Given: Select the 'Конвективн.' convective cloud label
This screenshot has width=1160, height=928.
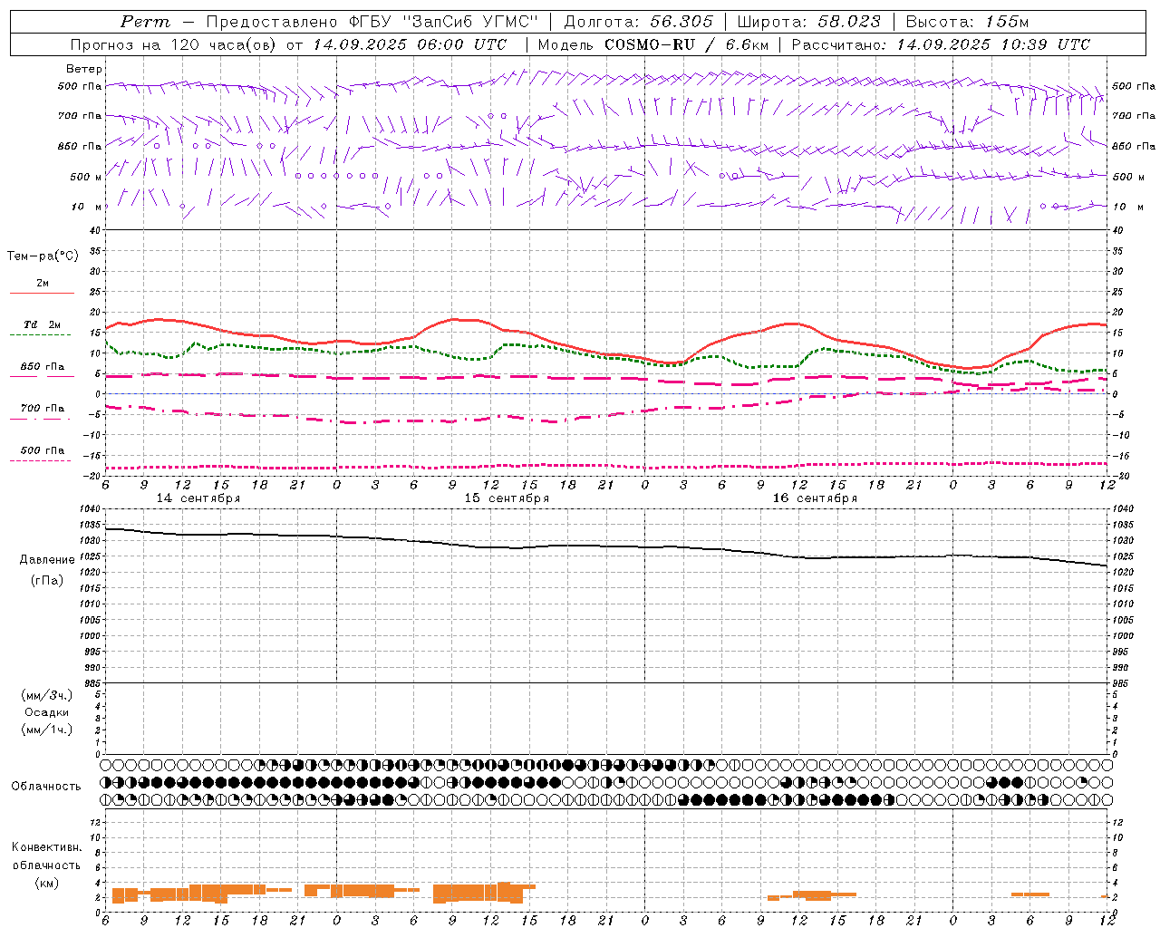Looking at the screenshot, I should (x=46, y=847).
